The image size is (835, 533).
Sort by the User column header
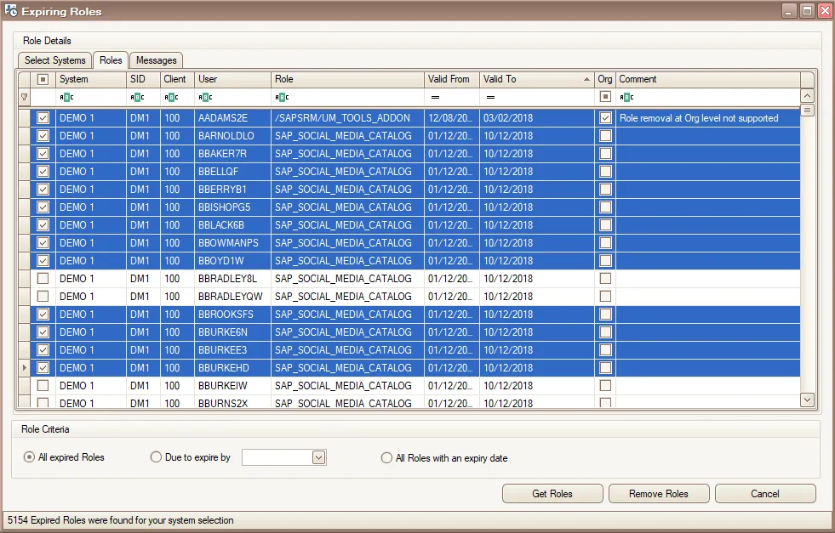[232, 79]
